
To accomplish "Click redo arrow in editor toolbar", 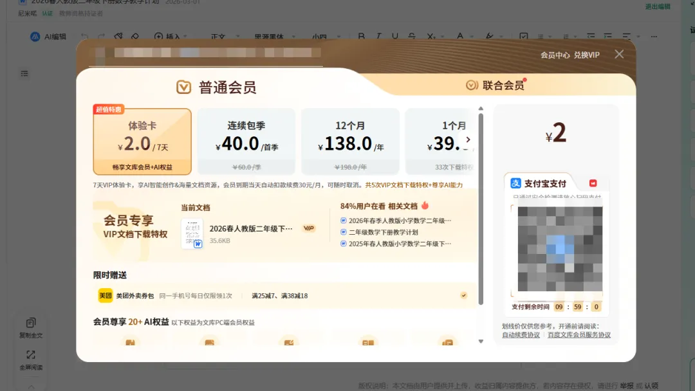I will click(101, 36).
